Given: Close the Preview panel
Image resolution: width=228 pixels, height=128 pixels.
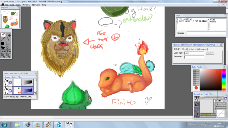Looking at the screenshot, I should tap(18, 8).
